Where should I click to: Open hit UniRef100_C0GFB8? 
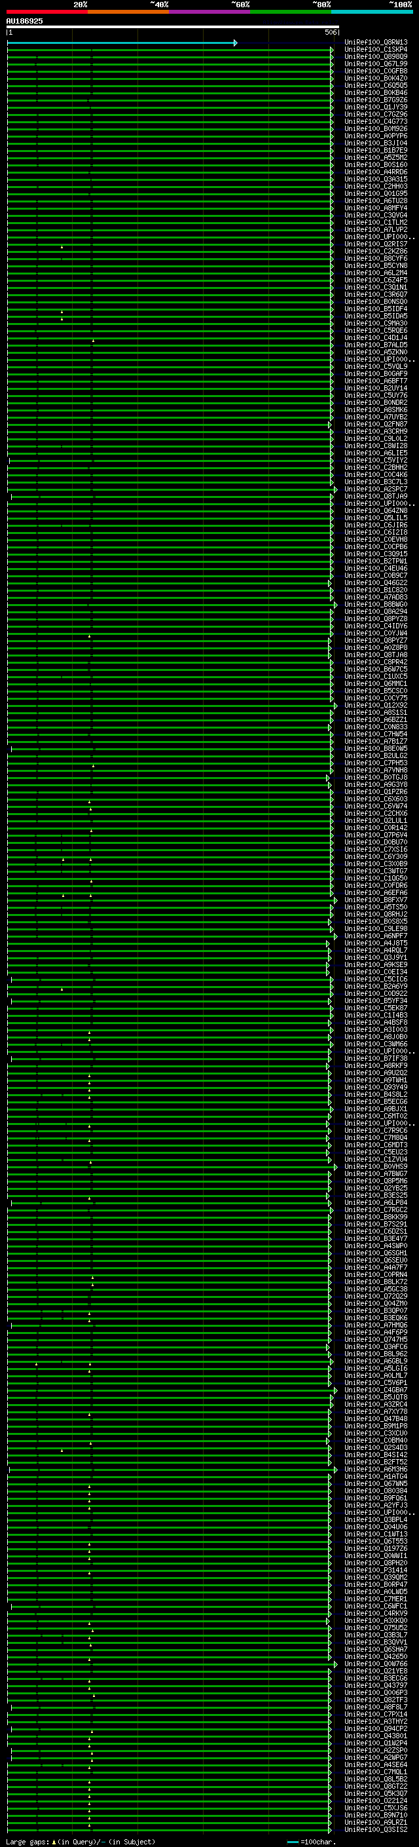(x=376, y=71)
